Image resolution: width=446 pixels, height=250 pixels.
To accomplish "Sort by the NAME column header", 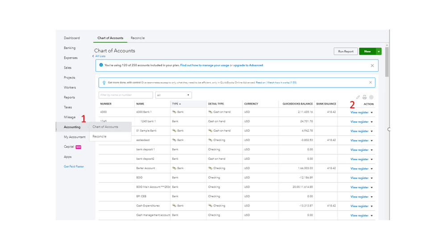I will [x=140, y=104].
